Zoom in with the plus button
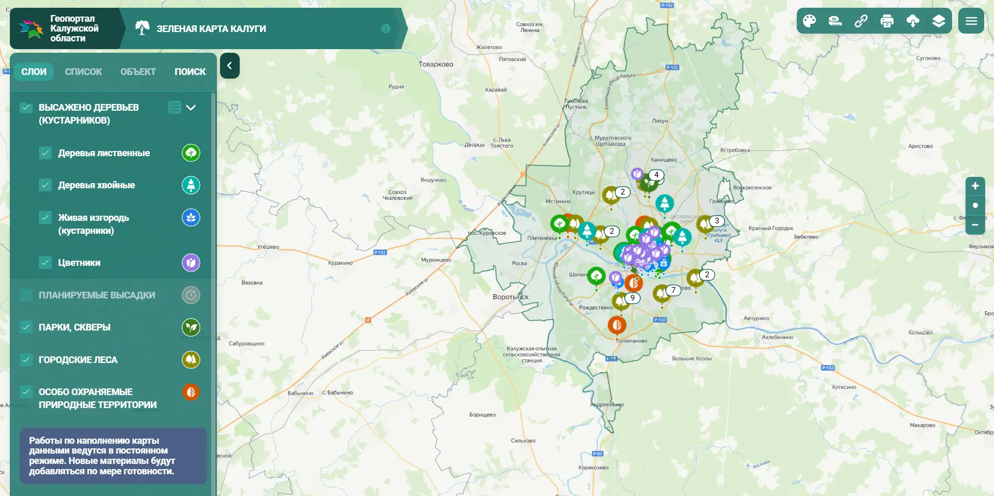Image resolution: width=994 pixels, height=496 pixels. (975, 186)
